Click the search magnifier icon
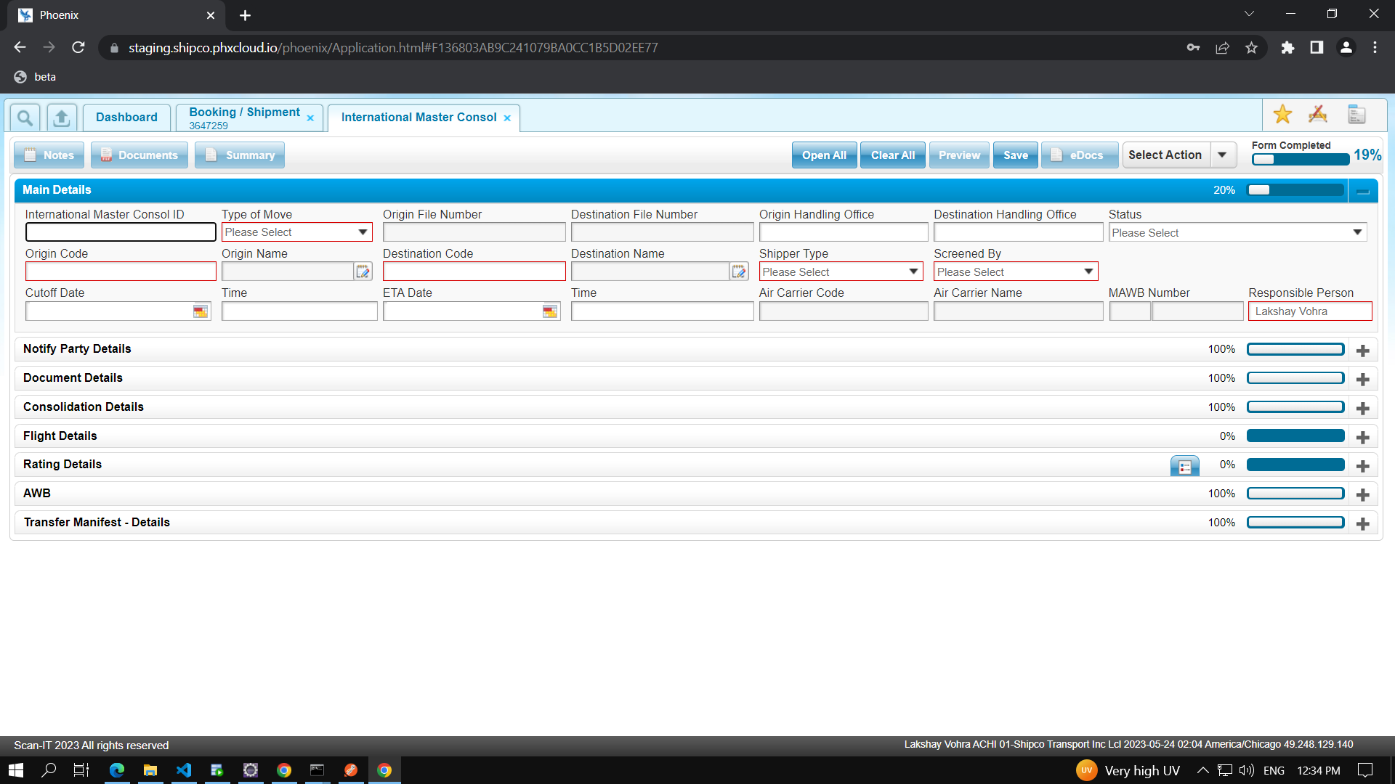 click(25, 117)
